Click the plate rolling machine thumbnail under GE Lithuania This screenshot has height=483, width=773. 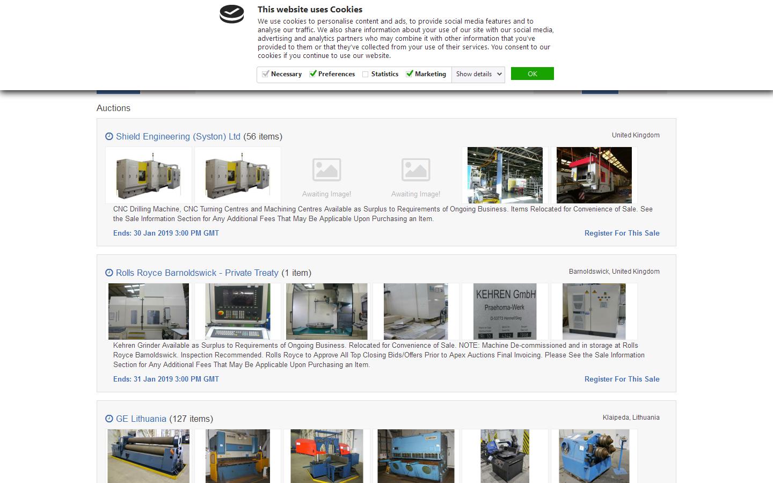[148, 457]
